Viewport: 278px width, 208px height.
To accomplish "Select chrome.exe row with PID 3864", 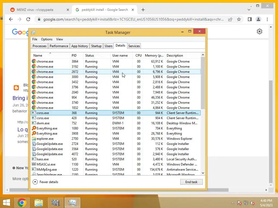I will (116, 61).
